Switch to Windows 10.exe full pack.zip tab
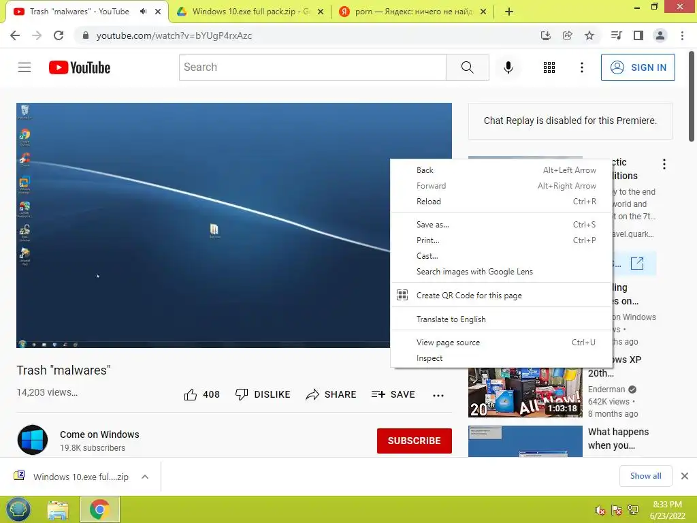 249,12
